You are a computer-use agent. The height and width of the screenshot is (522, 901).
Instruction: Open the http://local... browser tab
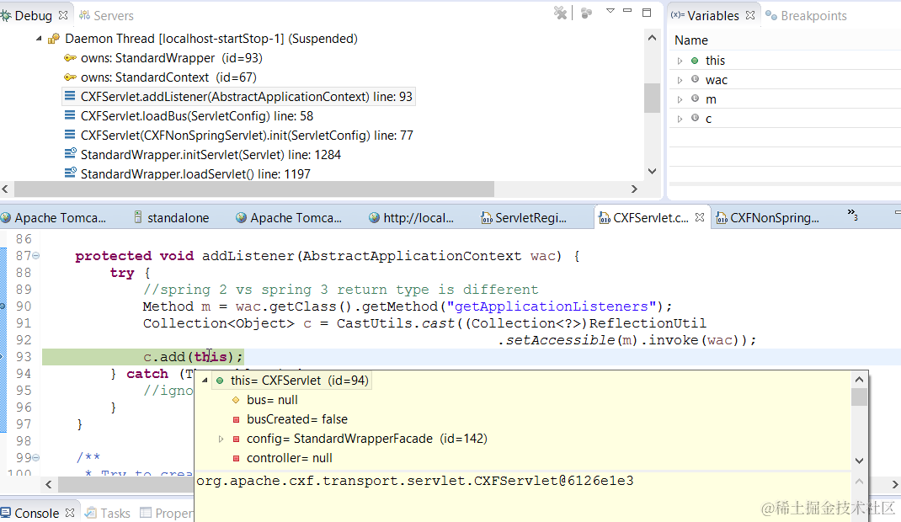point(412,218)
